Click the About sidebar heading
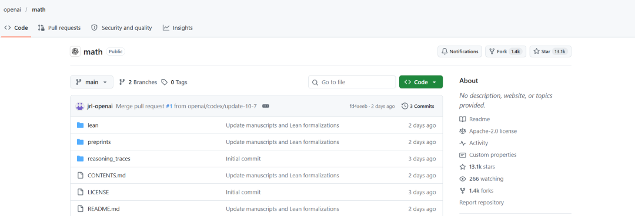 tap(469, 81)
